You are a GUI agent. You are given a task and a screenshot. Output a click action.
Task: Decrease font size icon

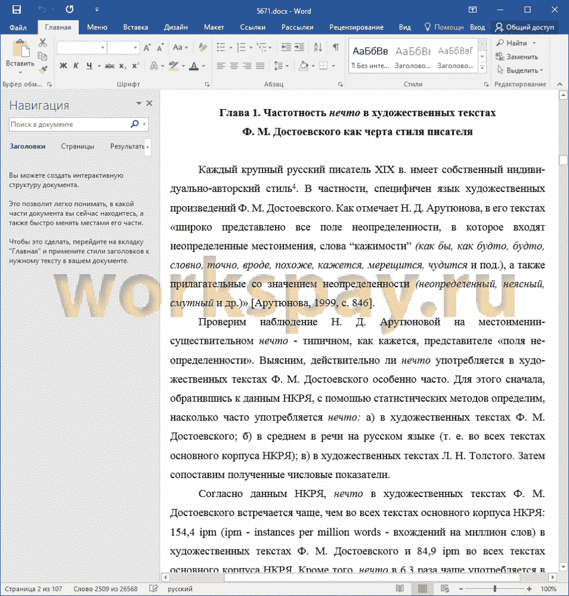[160, 48]
